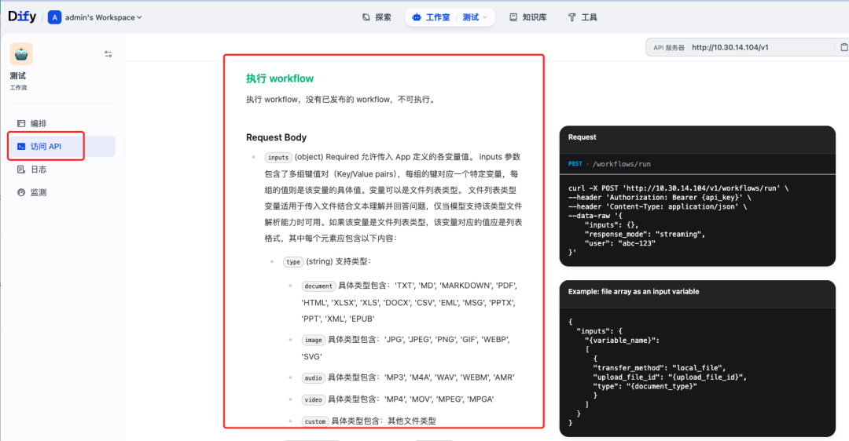Click the 编排 layout icon
The height and width of the screenshot is (441, 849).
click(21, 123)
